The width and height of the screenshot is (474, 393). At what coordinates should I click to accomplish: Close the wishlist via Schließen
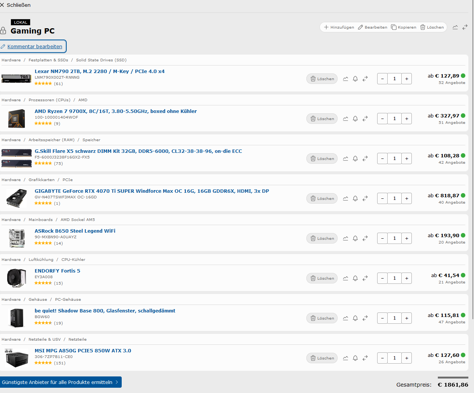(x=15, y=5)
